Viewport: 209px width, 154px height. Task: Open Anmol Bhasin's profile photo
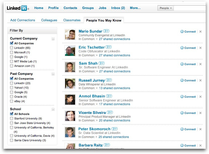70,100
